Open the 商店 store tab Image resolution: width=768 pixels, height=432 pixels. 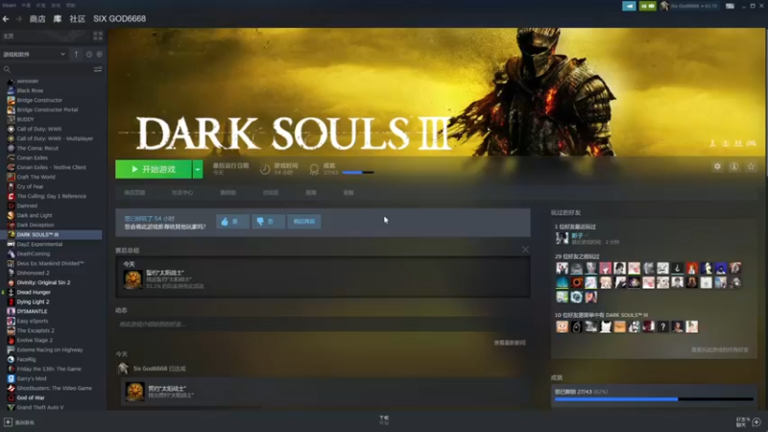click(37, 18)
